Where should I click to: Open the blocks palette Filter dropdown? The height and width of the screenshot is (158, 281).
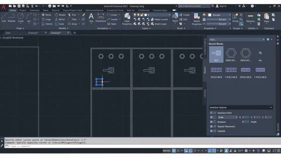[x=263, y=39]
